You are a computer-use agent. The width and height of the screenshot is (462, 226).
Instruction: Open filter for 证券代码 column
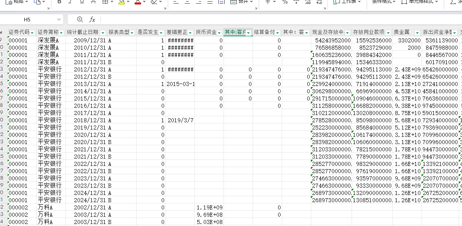tap(32, 32)
